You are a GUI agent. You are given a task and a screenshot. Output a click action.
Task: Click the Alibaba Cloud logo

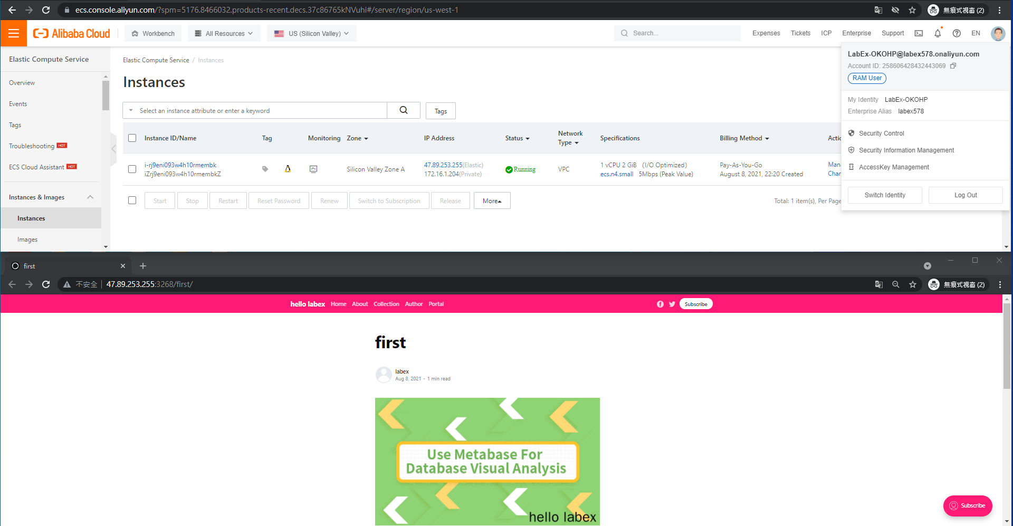[72, 33]
